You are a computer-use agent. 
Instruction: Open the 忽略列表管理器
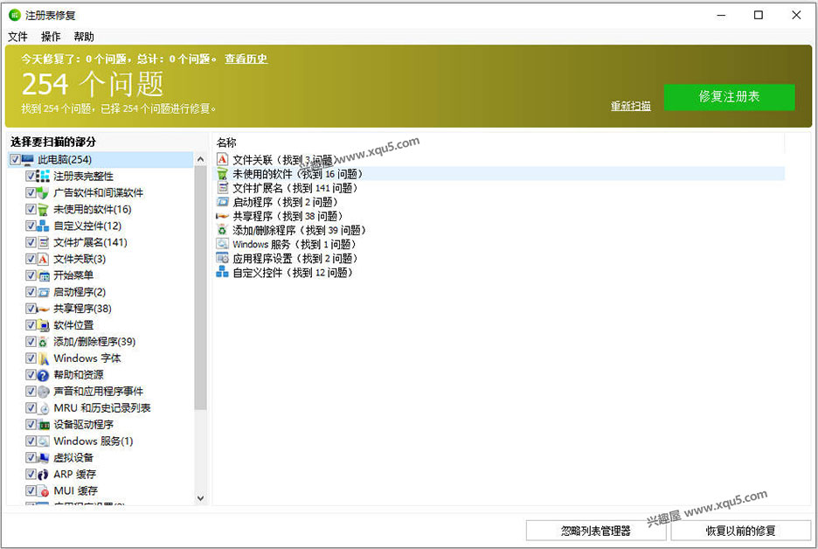(x=594, y=530)
